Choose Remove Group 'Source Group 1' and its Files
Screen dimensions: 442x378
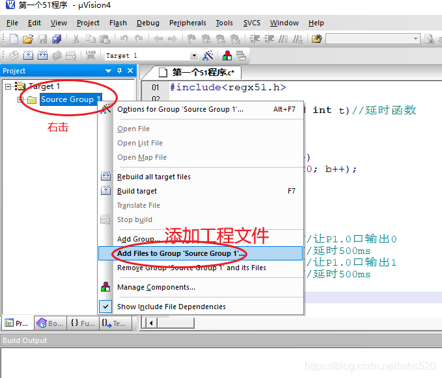tap(200, 268)
